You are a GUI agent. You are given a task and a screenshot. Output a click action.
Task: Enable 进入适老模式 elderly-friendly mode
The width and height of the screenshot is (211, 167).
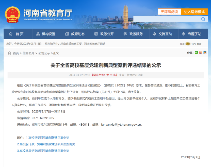(x=194, y=12)
